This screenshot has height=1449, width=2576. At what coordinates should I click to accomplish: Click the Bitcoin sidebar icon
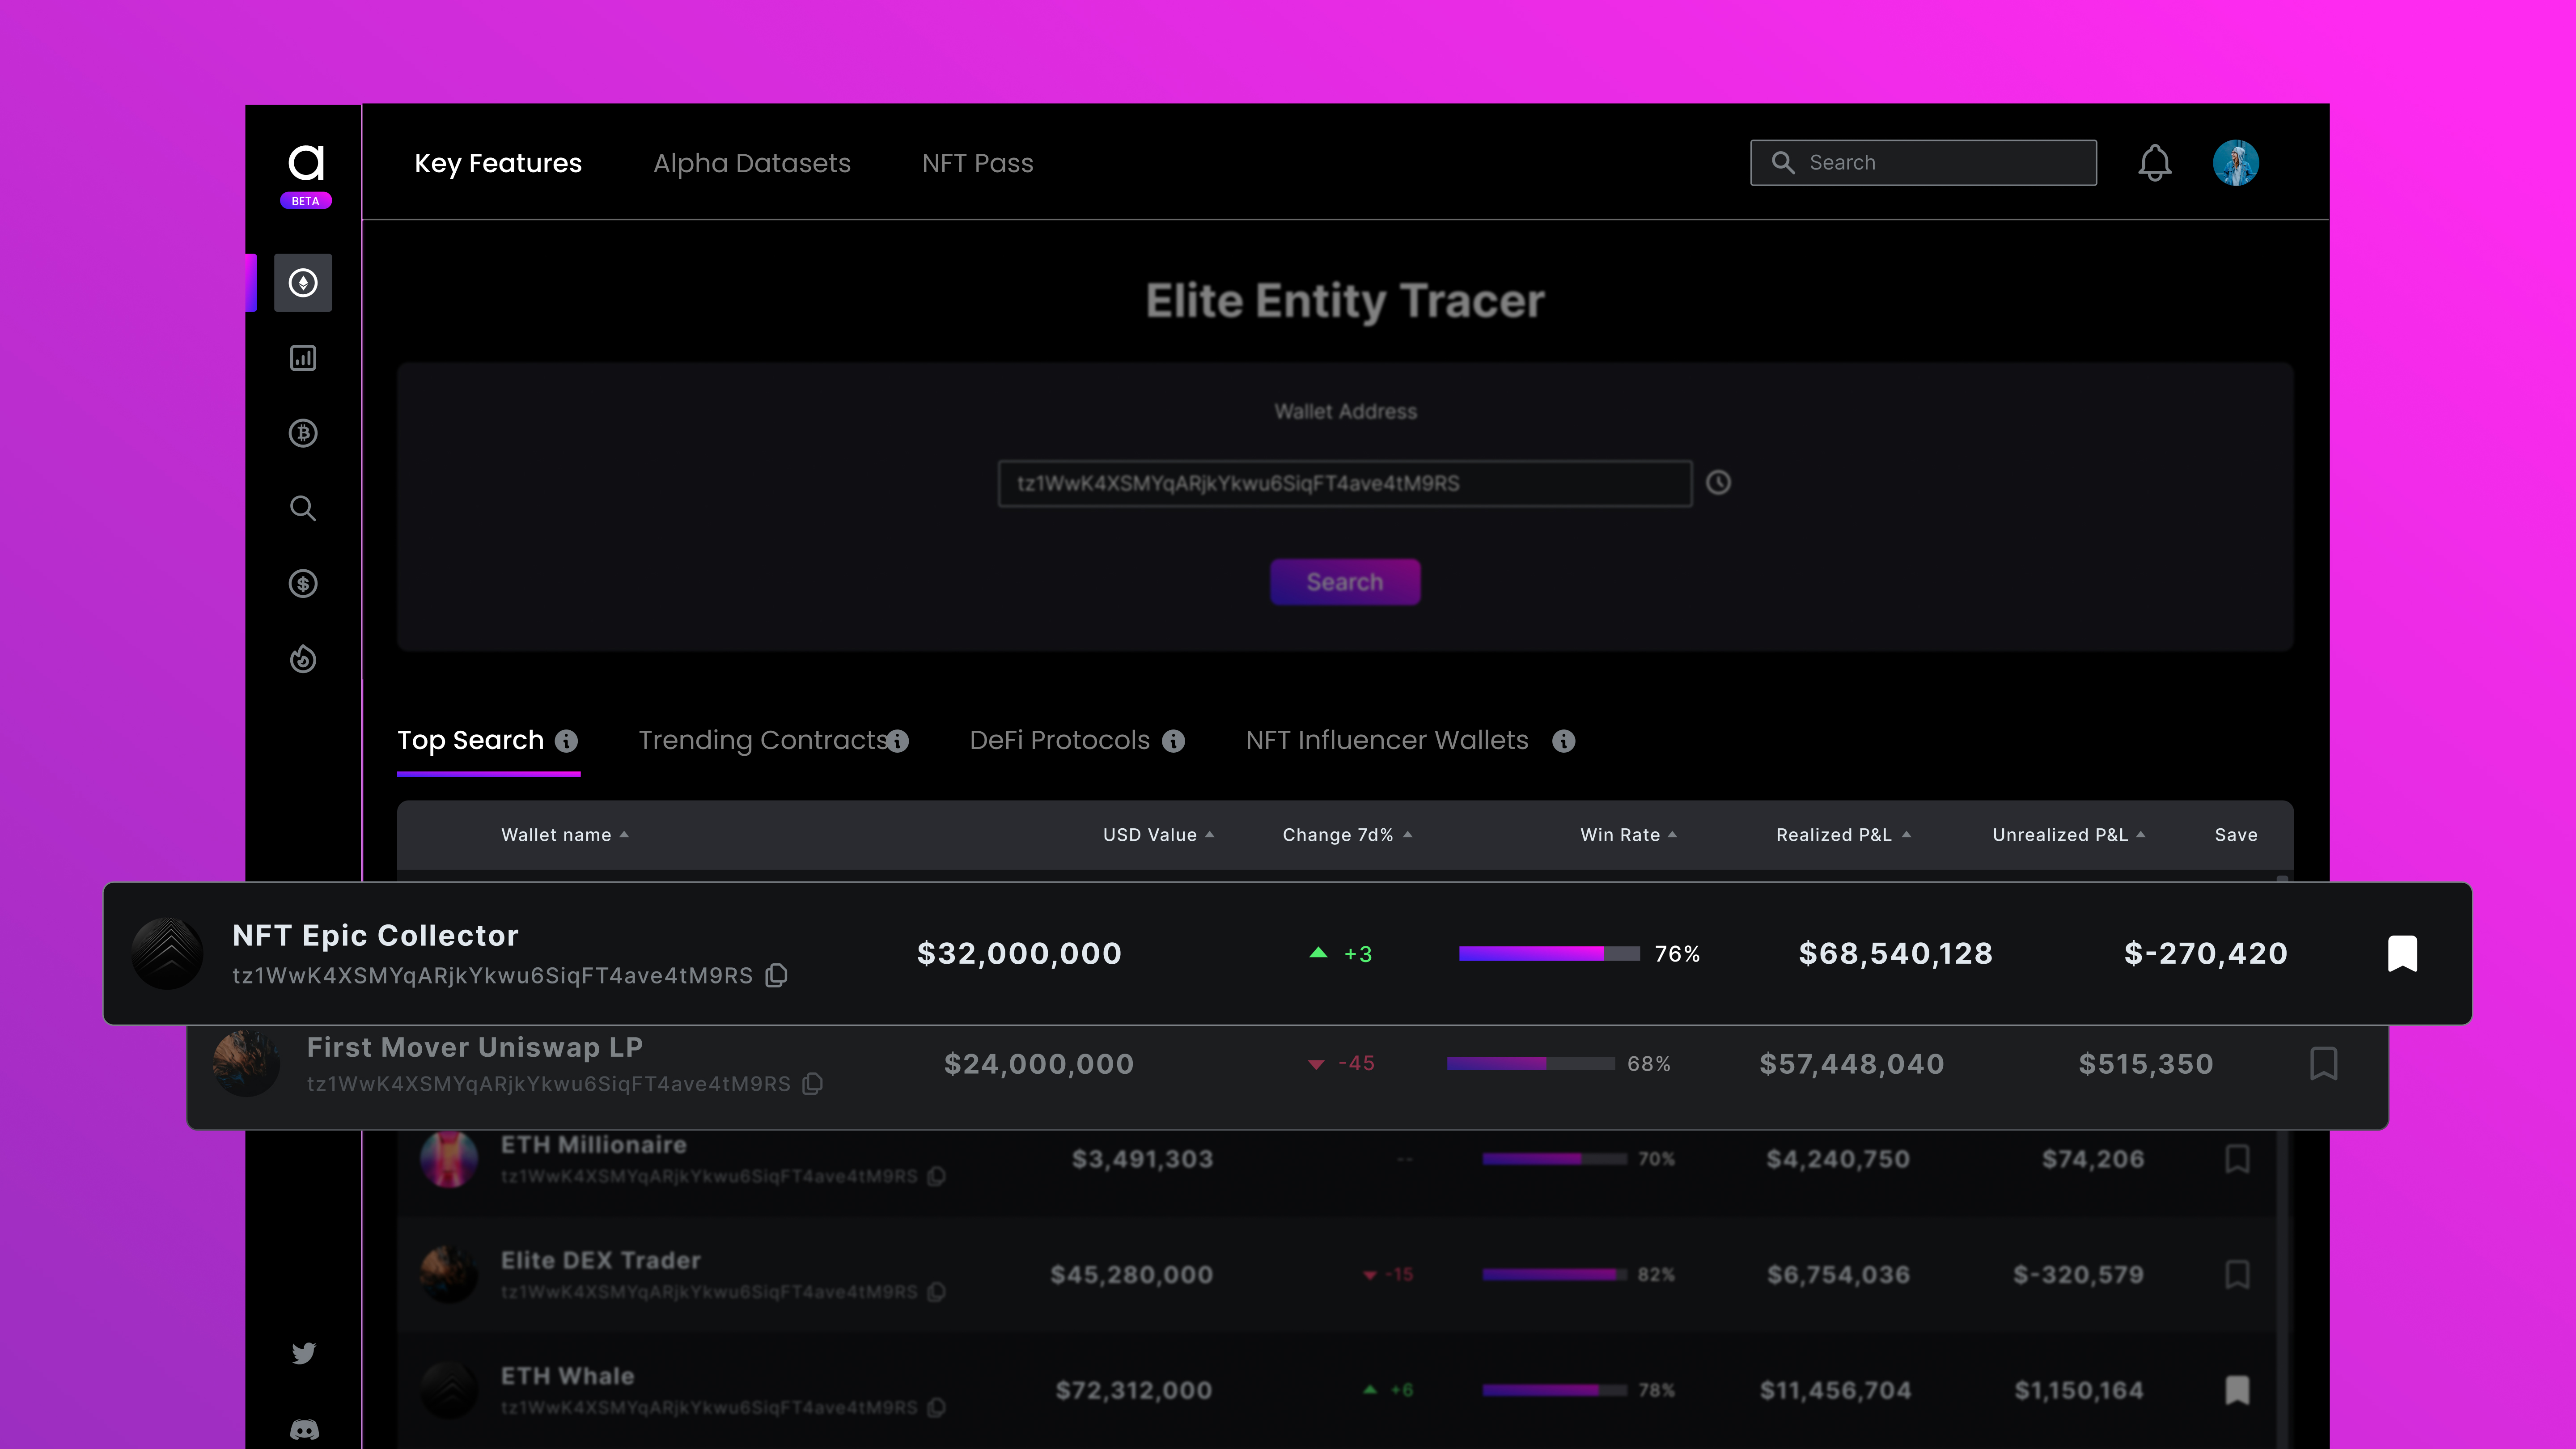303,433
